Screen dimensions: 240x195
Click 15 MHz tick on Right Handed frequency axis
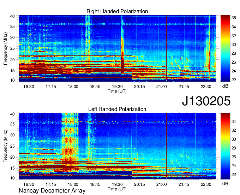[12, 71]
